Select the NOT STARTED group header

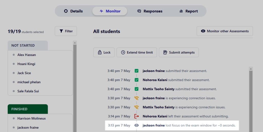(x=28, y=45)
